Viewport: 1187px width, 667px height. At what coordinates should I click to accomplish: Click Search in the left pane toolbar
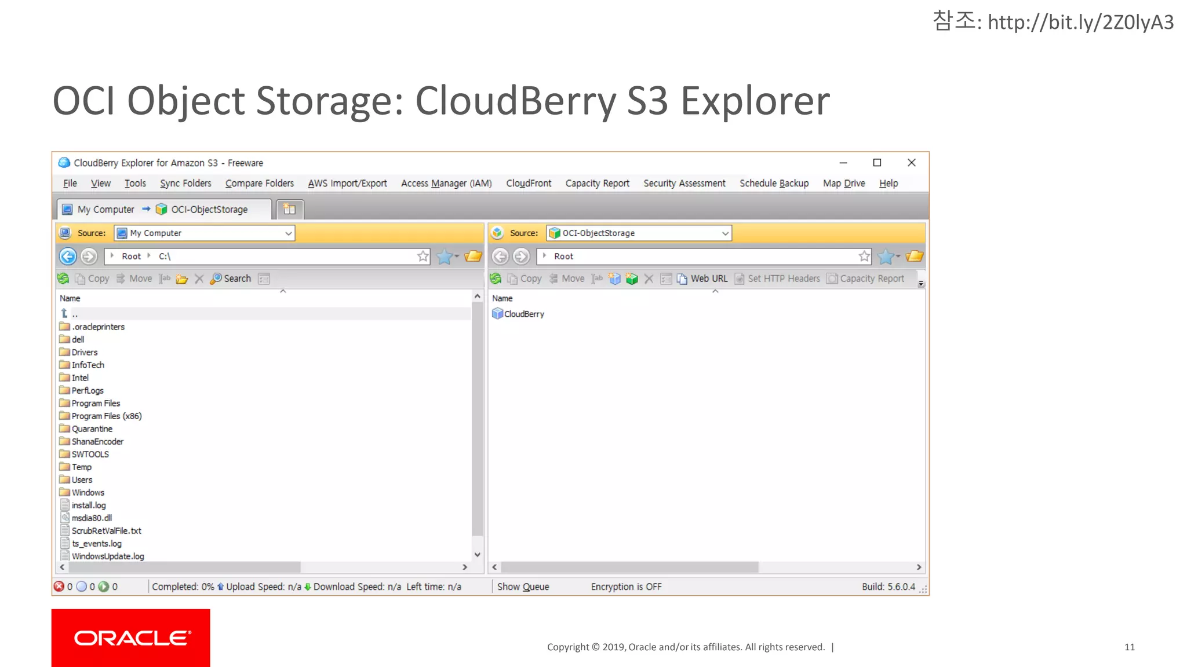click(231, 278)
